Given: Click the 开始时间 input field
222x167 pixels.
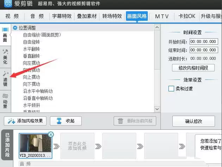Looking at the screenshot, I should click(x=204, y=41).
